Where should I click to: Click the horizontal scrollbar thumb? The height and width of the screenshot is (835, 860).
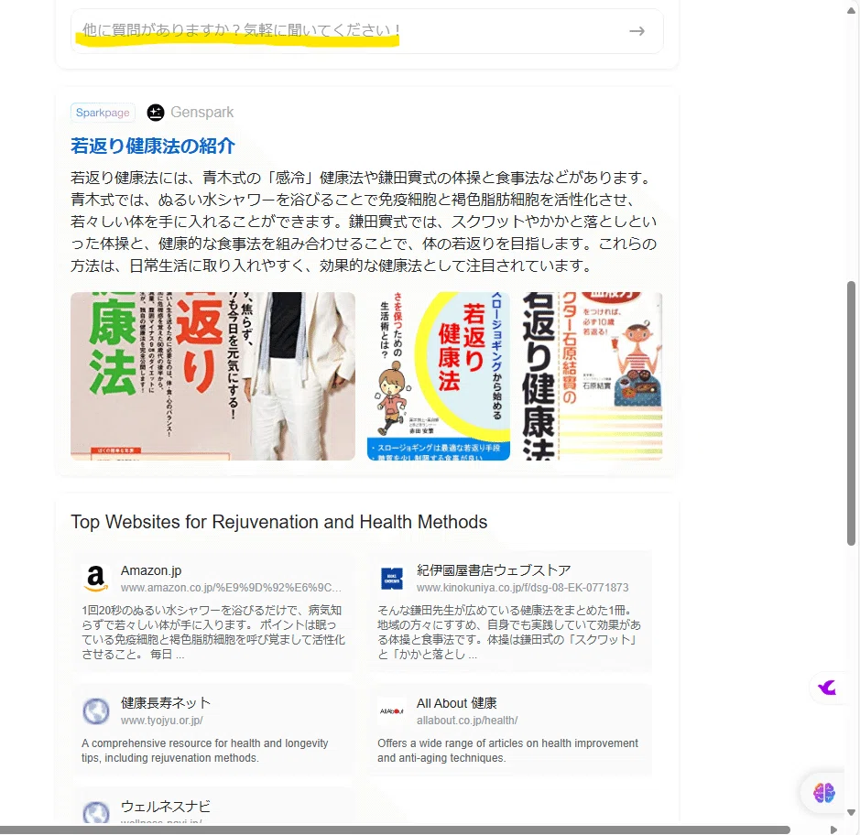click(395, 830)
